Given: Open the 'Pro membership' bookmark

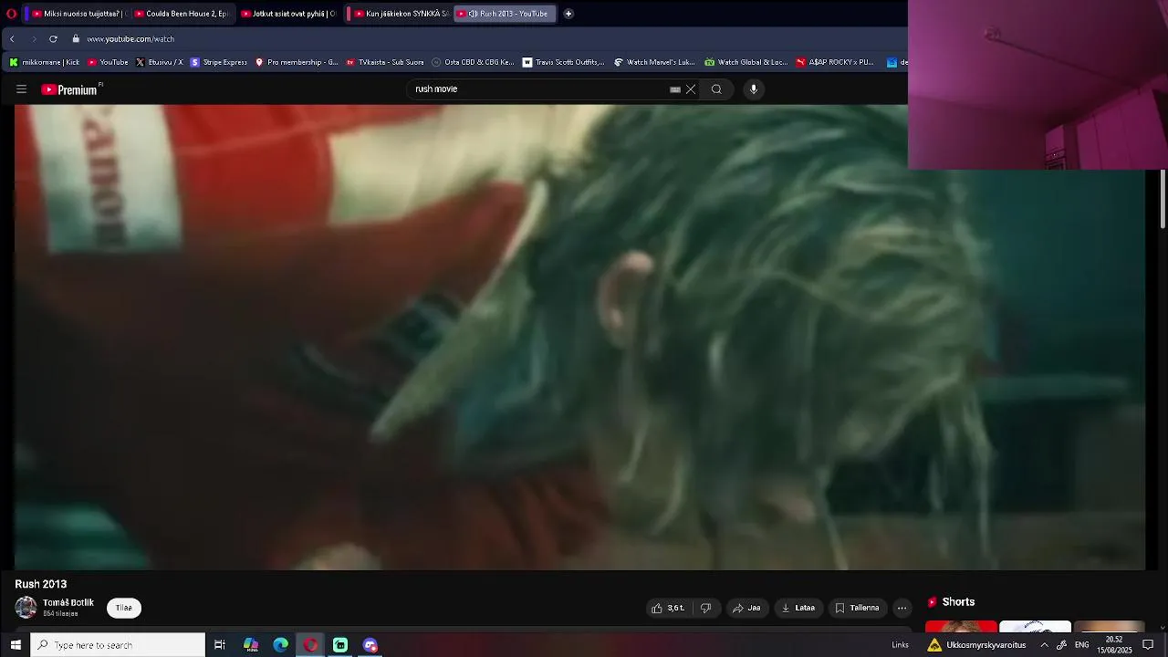Looking at the screenshot, I should click(297, 63).
